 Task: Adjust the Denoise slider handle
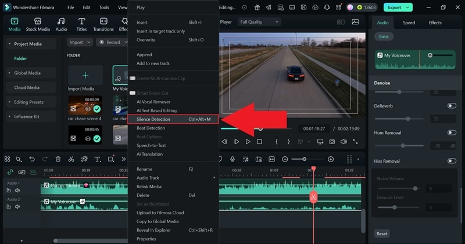click(399, 92)
